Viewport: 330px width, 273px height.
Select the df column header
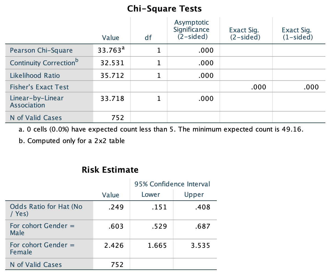coord(148,38)
